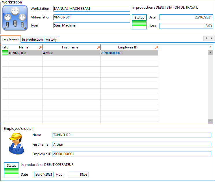This screenshot has height=182, width=215.
Task: Click the employee worker avatar icon
Action: click(16, 143)
